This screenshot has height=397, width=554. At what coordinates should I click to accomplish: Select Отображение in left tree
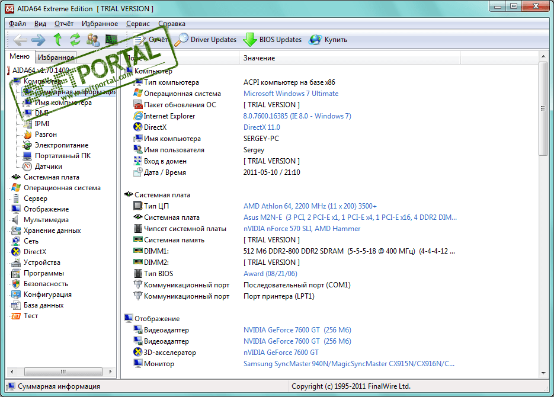tap(46, 209)
